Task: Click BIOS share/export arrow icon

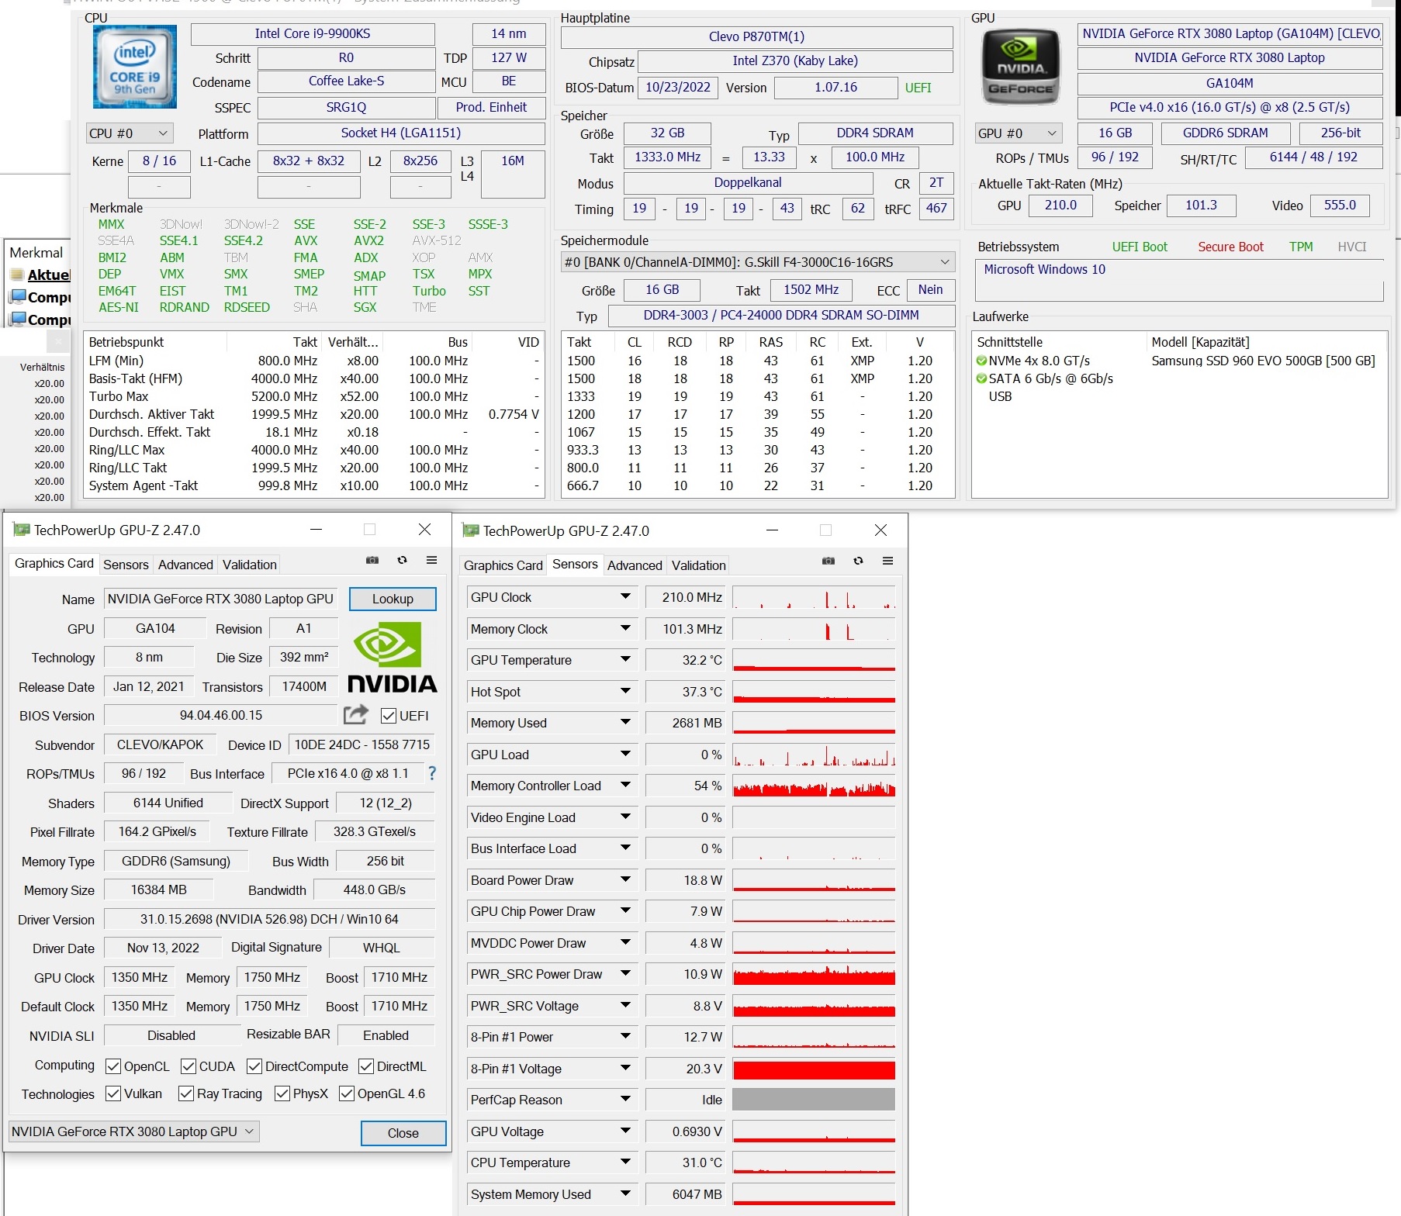Action: [x=356, y=714]
